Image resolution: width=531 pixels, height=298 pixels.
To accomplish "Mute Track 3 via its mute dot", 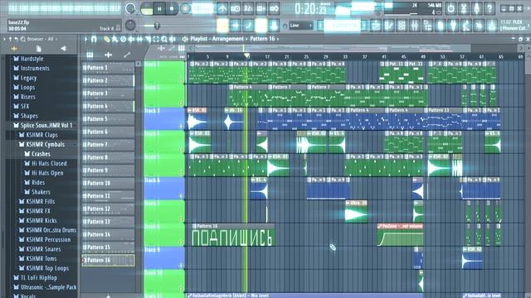I will pyautogui.click(x=181, y=127).
